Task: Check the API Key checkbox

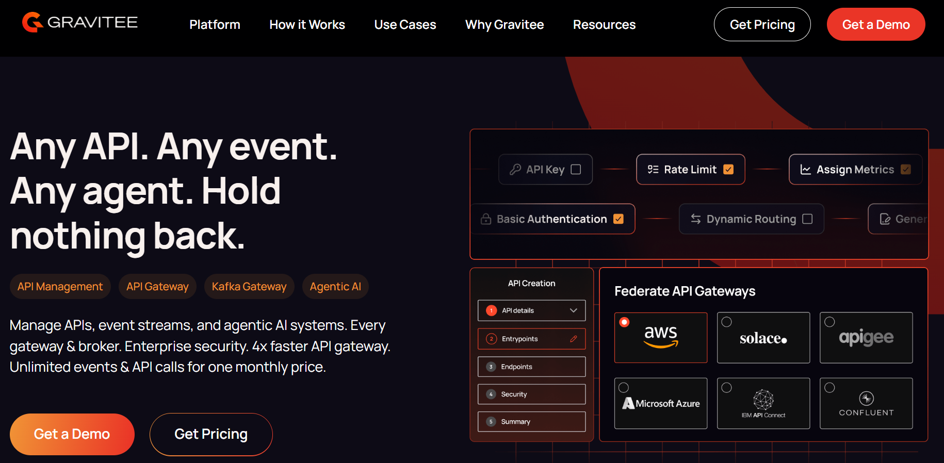Action: [576, 169]
